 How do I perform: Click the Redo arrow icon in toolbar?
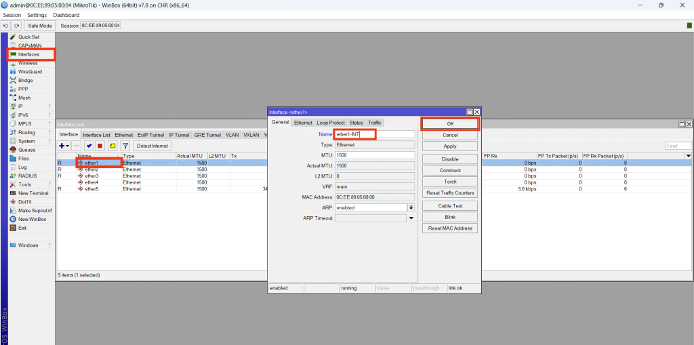coord(16,26)
